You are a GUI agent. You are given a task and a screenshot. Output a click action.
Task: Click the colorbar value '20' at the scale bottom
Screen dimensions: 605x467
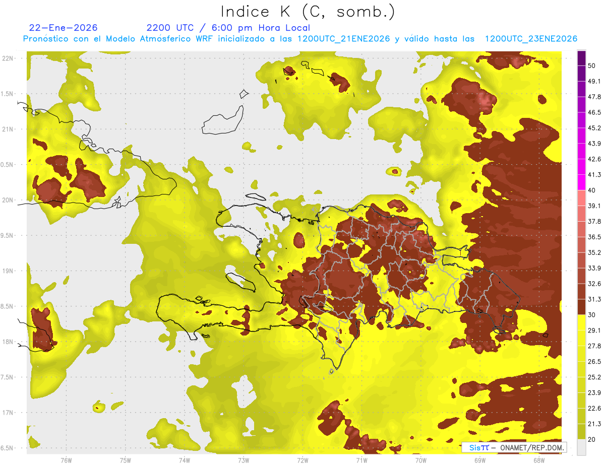tap(592, 439)
